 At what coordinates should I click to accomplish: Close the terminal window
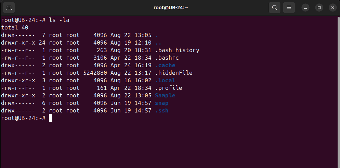tap(332, 7)
